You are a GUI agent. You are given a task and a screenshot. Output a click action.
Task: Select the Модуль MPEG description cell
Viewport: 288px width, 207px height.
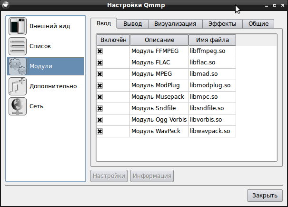(x=159, y=74)
